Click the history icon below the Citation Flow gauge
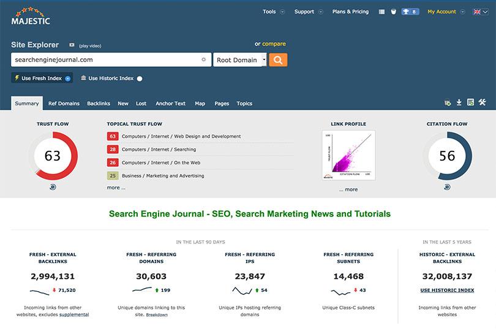The width and height of the screenshot is (496, 331). 447,187
